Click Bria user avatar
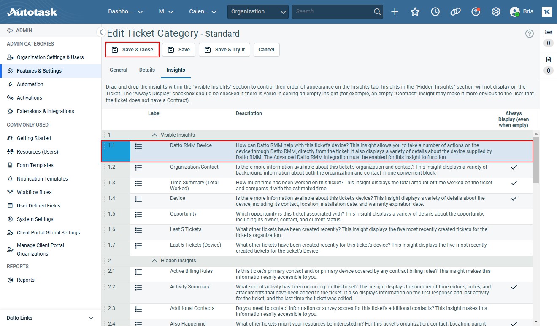 click(514, 12)
